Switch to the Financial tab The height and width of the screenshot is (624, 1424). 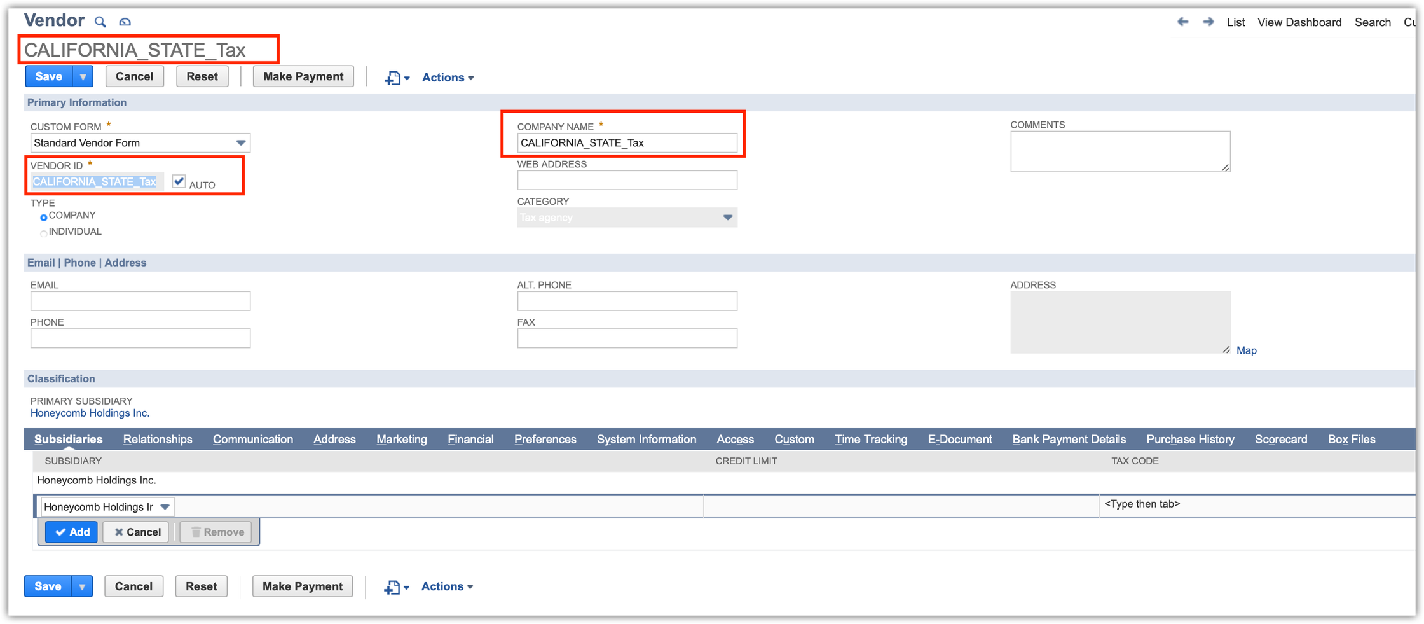point(470,440)
